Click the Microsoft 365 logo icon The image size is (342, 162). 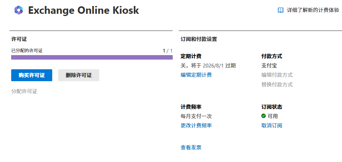pos(19,10)
